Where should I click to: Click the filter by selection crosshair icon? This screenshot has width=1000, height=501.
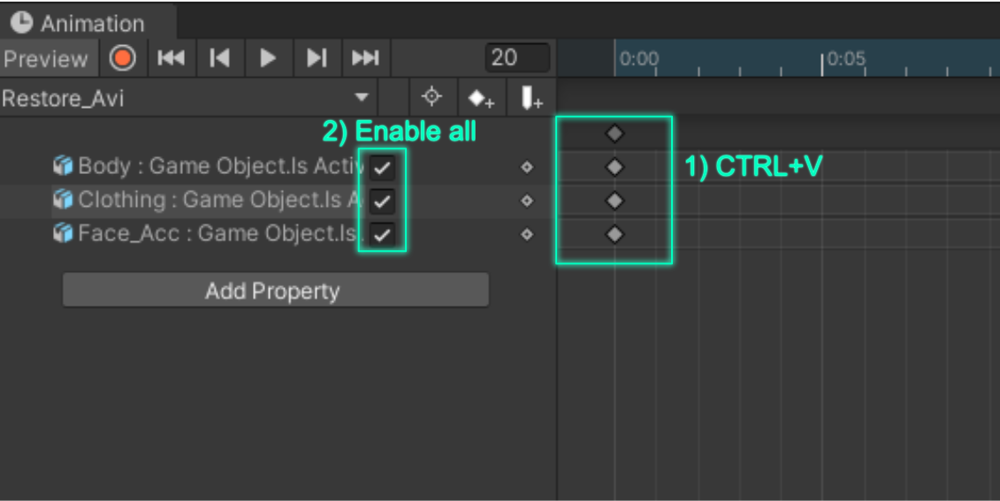click(x=431, y=97)
